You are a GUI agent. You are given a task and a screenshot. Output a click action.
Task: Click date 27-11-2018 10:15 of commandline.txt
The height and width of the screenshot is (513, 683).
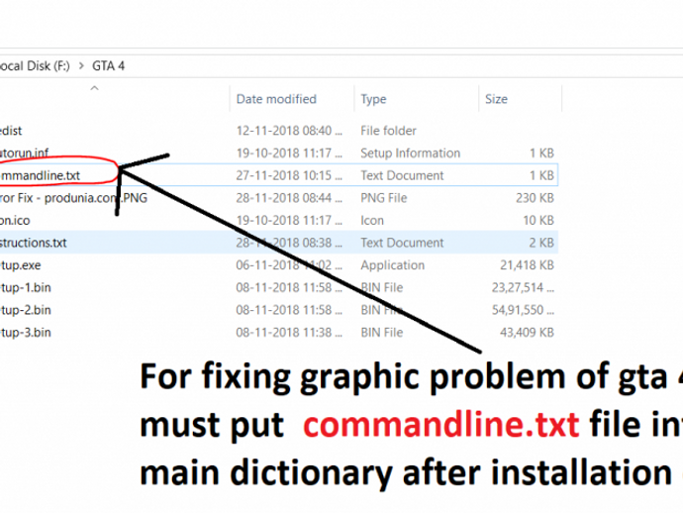pyautogui.click(x=289, y=175)
